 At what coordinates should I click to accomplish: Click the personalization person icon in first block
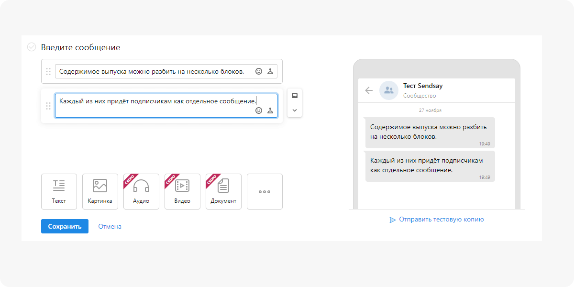[270, 71]
